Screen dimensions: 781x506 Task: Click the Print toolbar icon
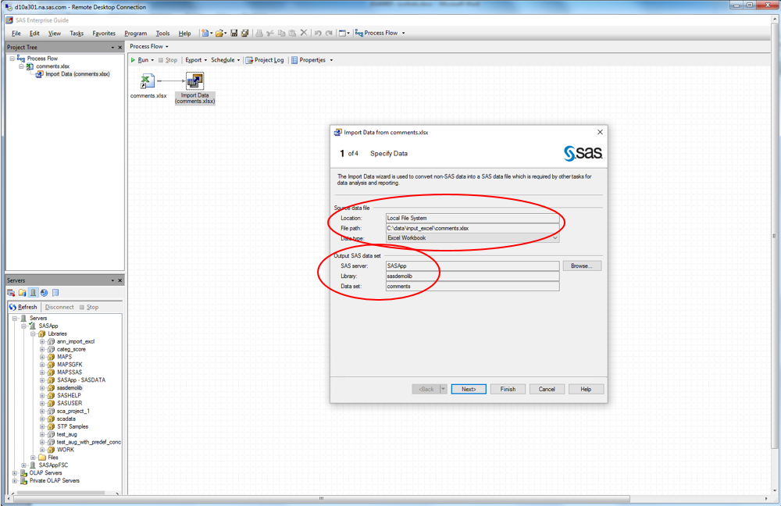point(259,33)
